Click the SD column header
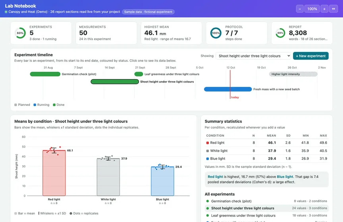Image resolution: width=343 pixels, height=222 pixels. [288, 136]
